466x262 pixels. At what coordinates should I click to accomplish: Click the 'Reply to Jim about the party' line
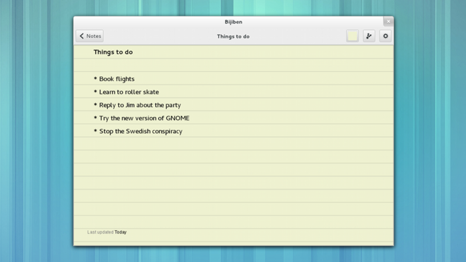click(137, 105)
